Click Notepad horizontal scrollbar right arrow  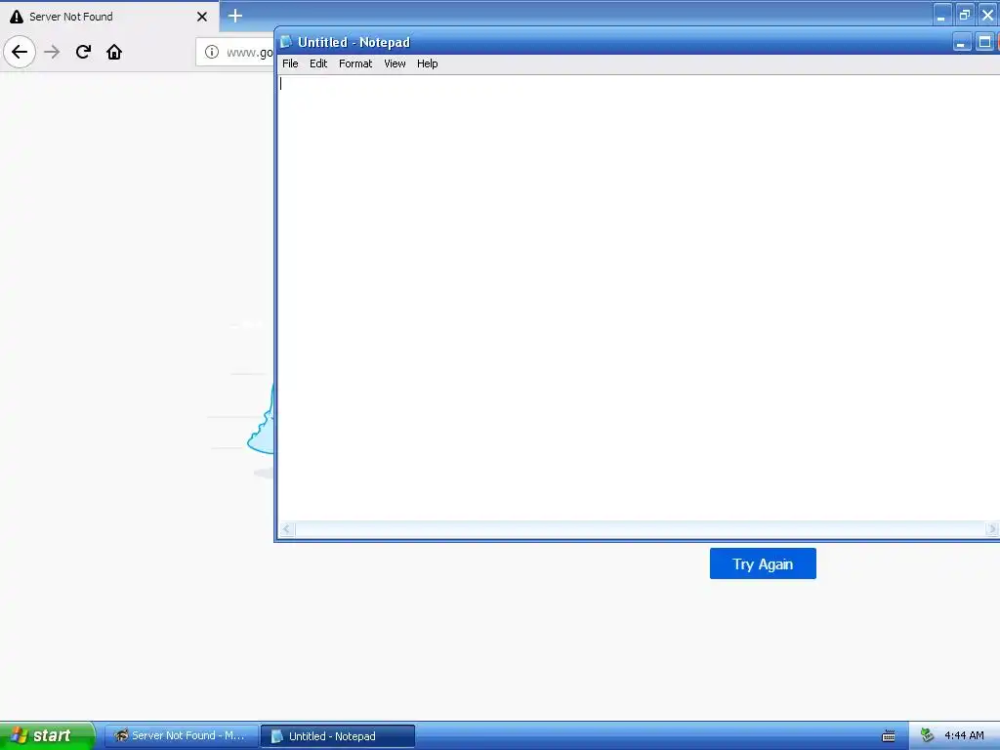tap(992, 529)
